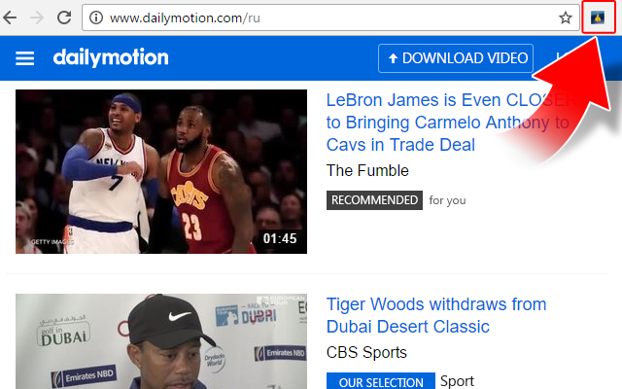
Task: Bookmark this page with the star icon
Action: click(x=566, y=18)
